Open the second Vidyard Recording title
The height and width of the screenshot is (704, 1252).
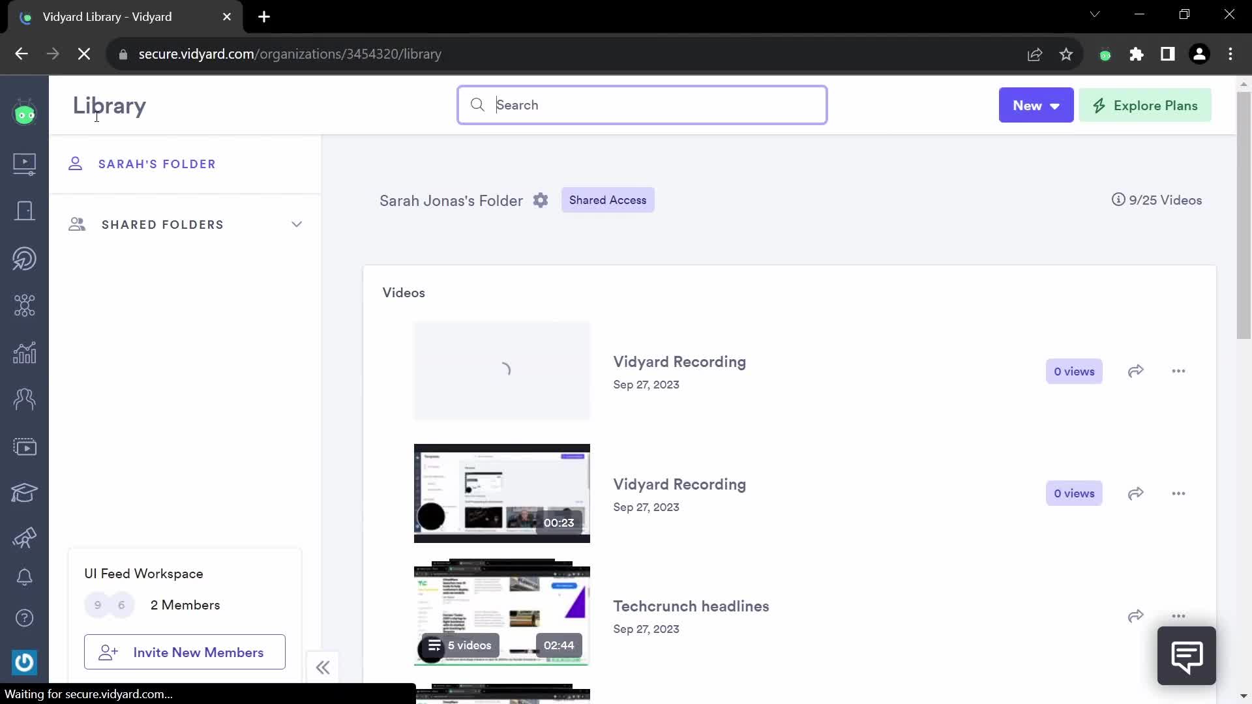[x=679, y=484]
